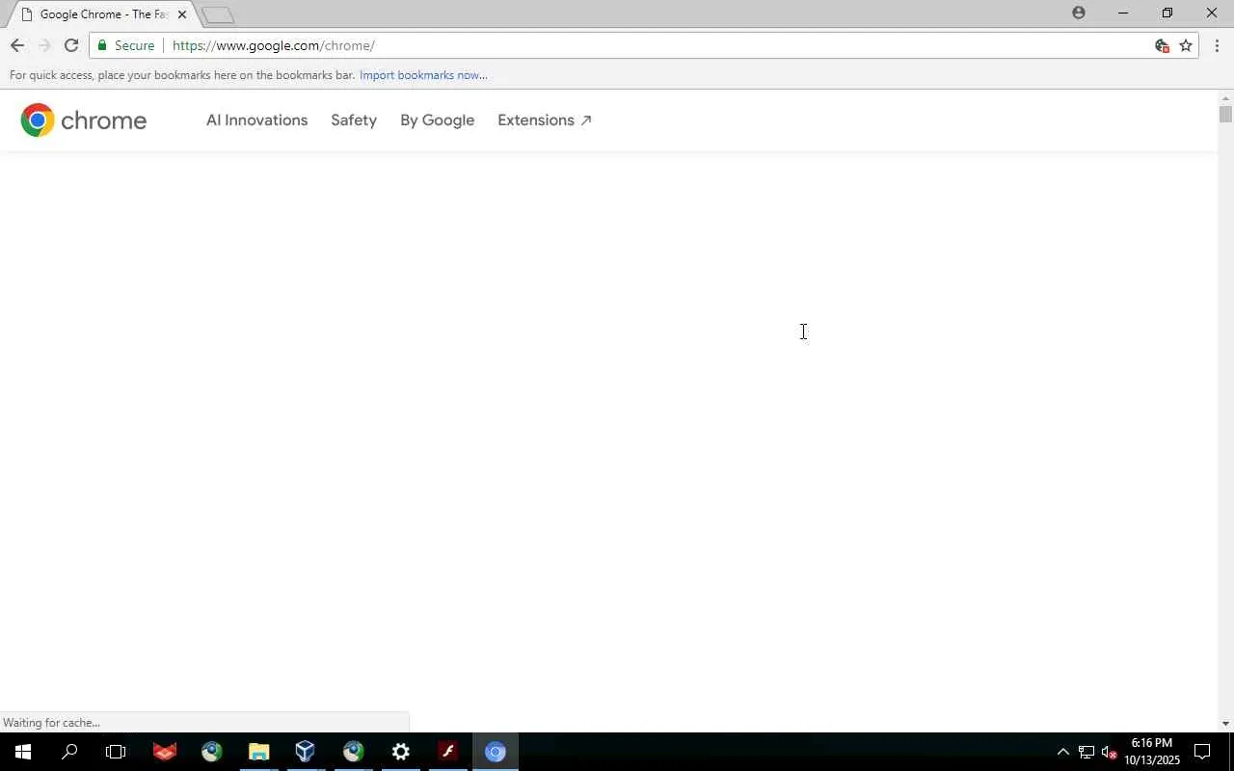Reload the current page
The height and width of the screenshot is (771, 1234).
point(71,45)
